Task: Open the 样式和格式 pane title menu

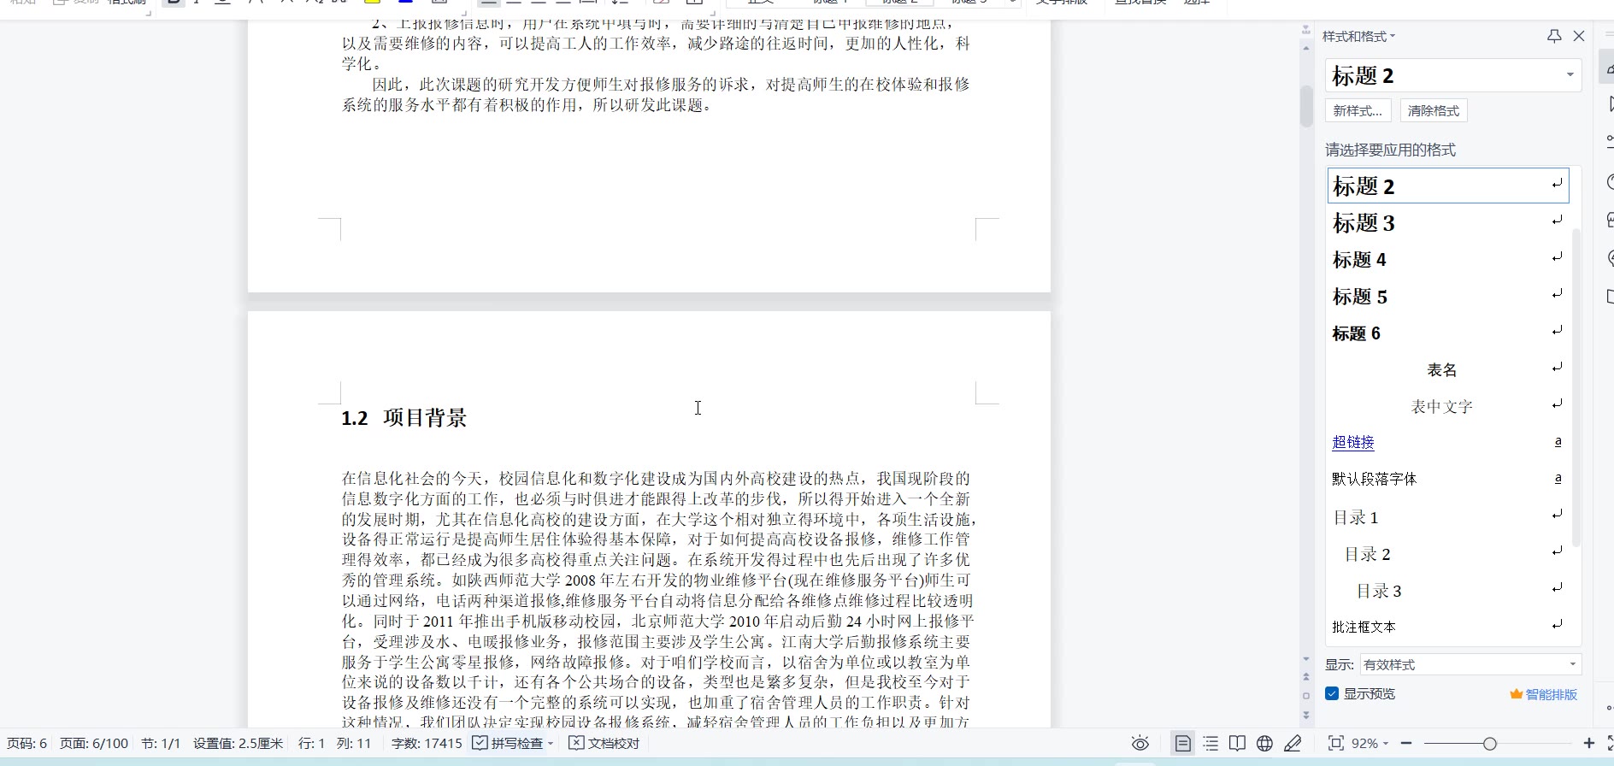Action: click(1358, 36)
